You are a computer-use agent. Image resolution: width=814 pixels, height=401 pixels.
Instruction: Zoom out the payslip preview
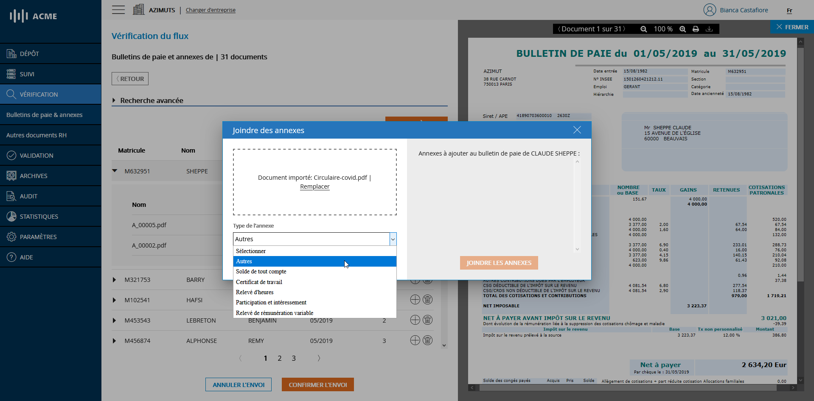point(643,29)
